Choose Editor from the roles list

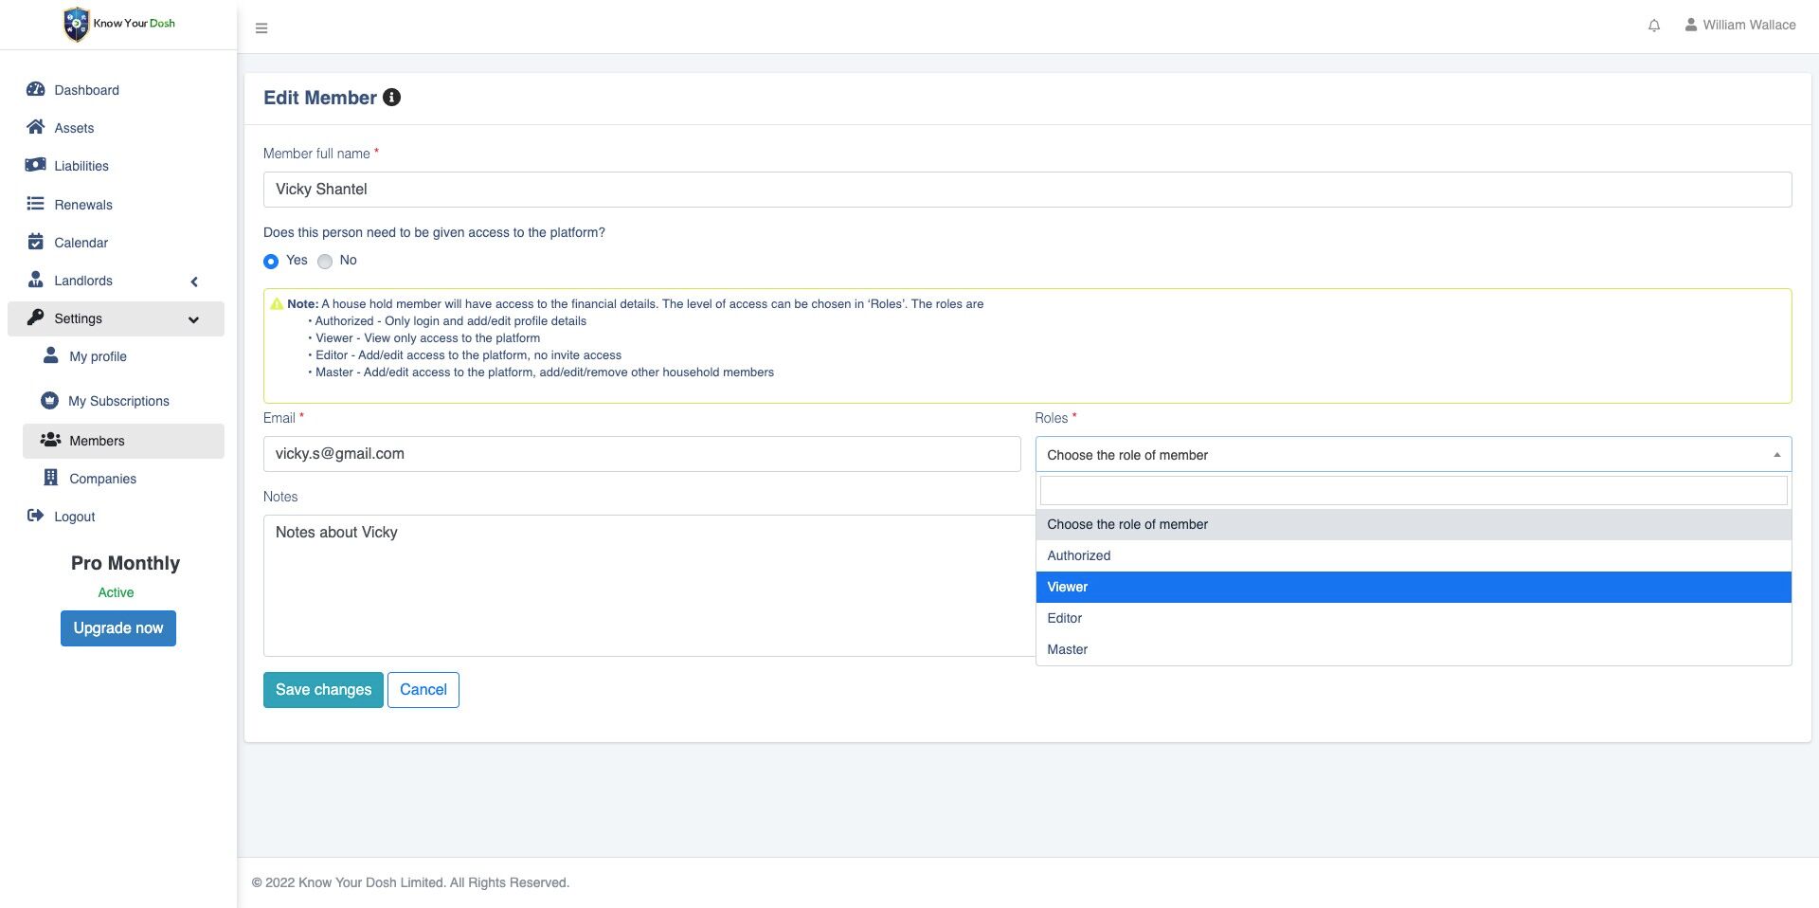click(1065, 618)
